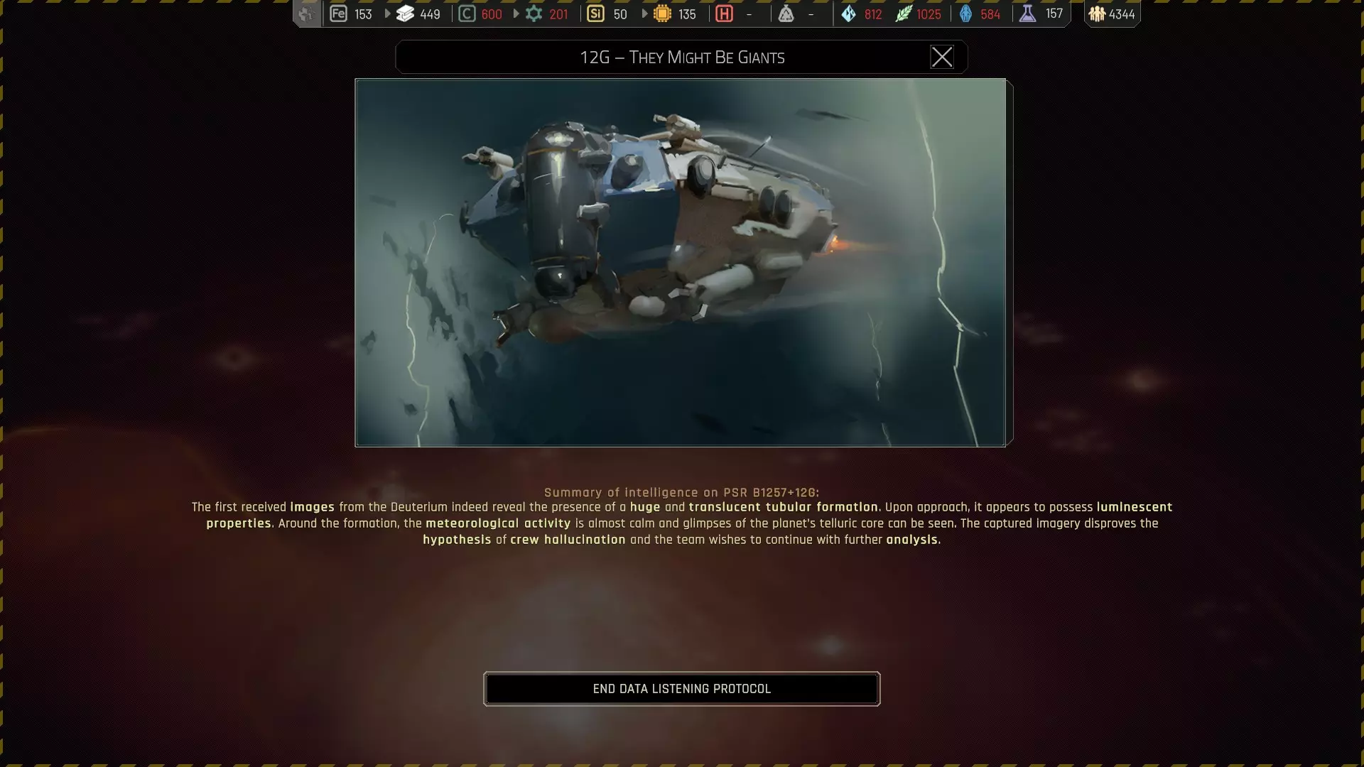Click the population people icon
1364x767 pixels.
pyautogui.click(x=1096, y=13)
